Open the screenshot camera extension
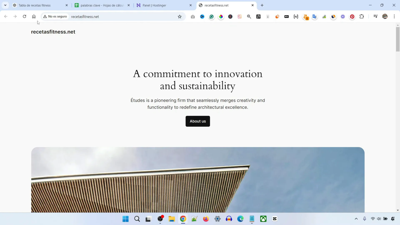 click(x=193, y=16)
